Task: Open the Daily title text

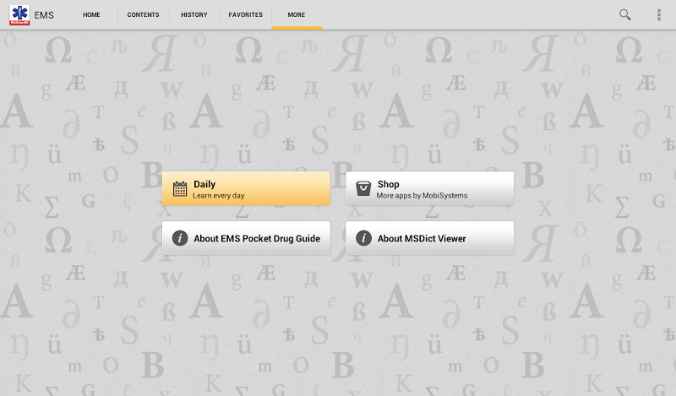Action: (x=204, y=183)
